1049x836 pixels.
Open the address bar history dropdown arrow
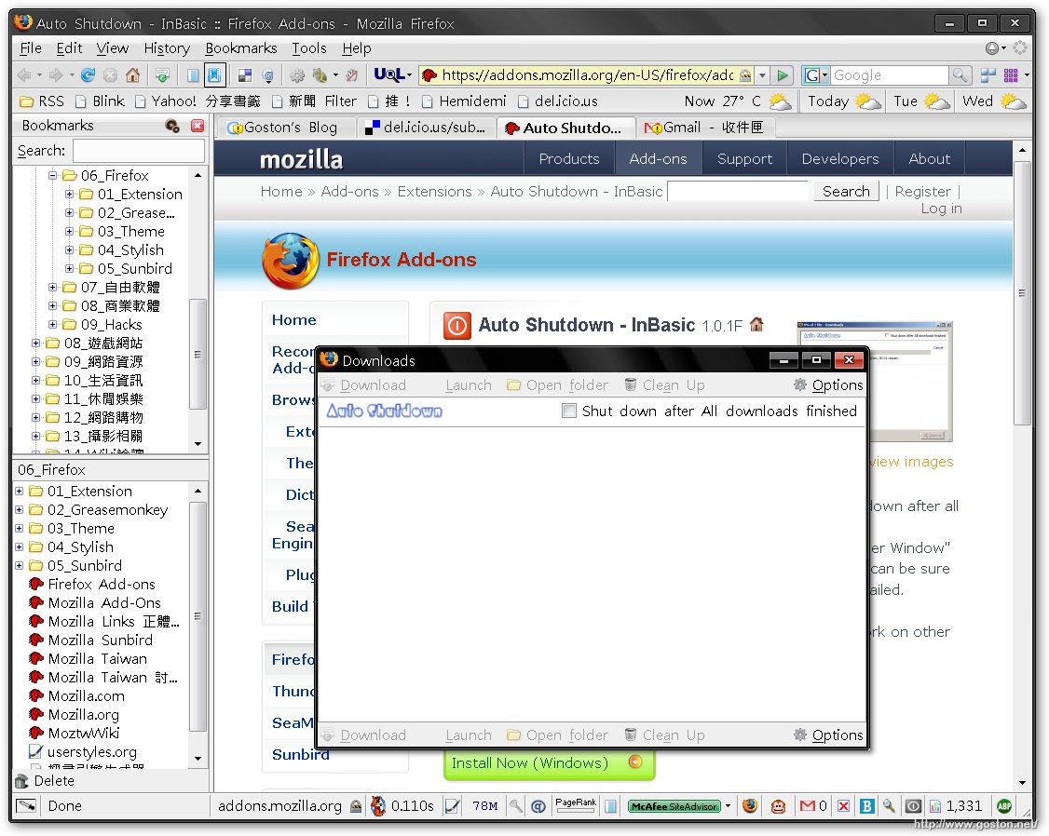pyautogui.click(x=762, y=74)
